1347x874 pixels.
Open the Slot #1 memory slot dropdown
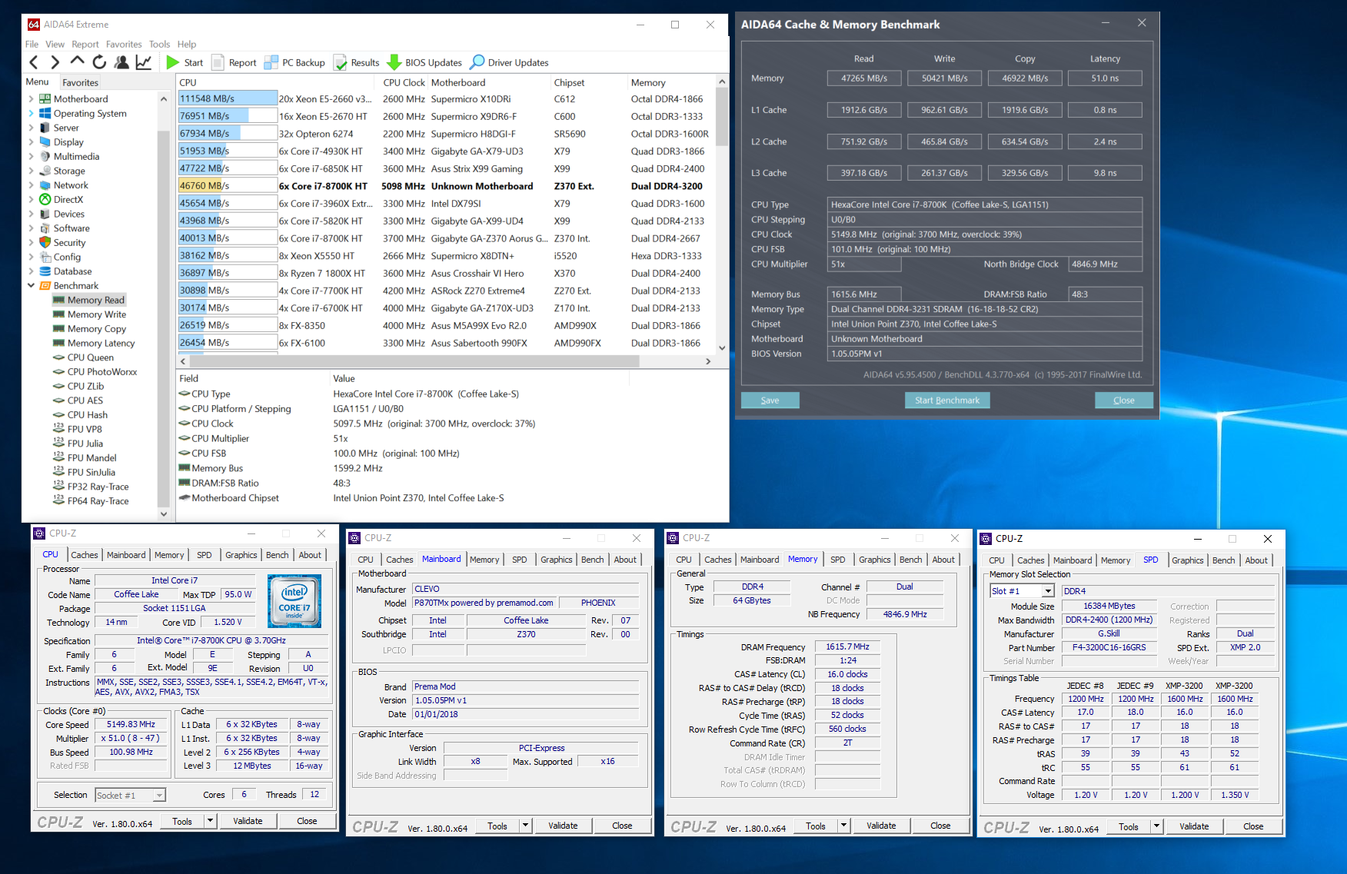pyautogui.click(x=1047, y=591)
